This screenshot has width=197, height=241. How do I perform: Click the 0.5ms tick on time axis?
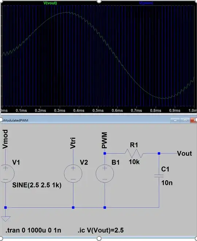click(98, 110)
